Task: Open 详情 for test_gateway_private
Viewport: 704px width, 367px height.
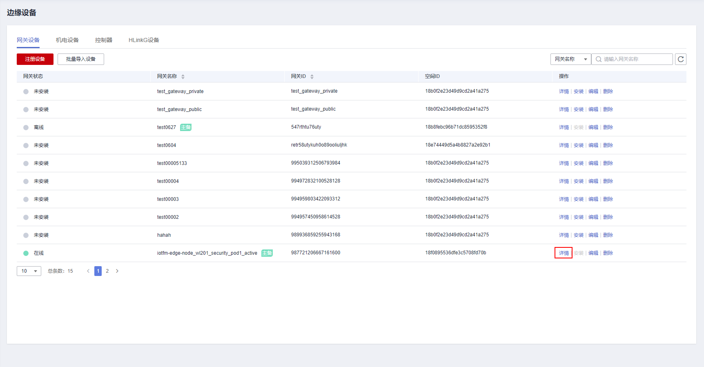Action: tap(564, 91)
